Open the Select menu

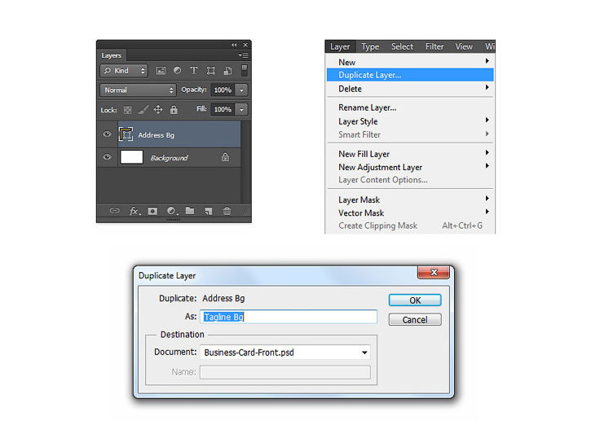click(402, 46)
